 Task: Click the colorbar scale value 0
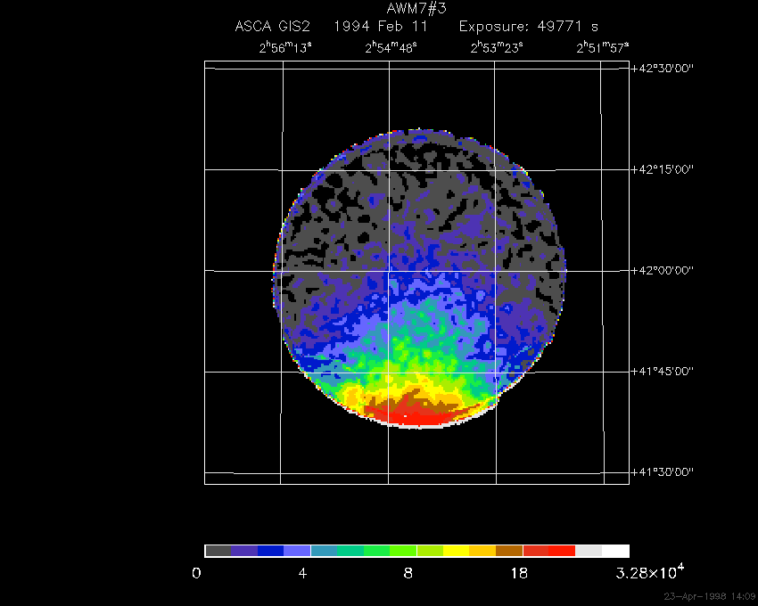tap(196, 574)
